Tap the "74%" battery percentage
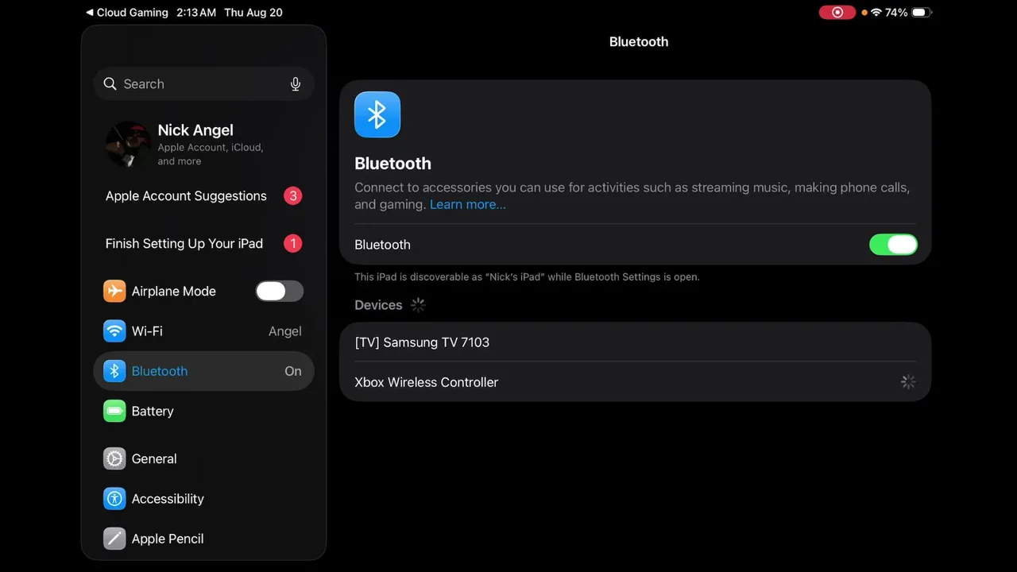The height and width of the screenshot is (572, 1017). tap(896, 13)
